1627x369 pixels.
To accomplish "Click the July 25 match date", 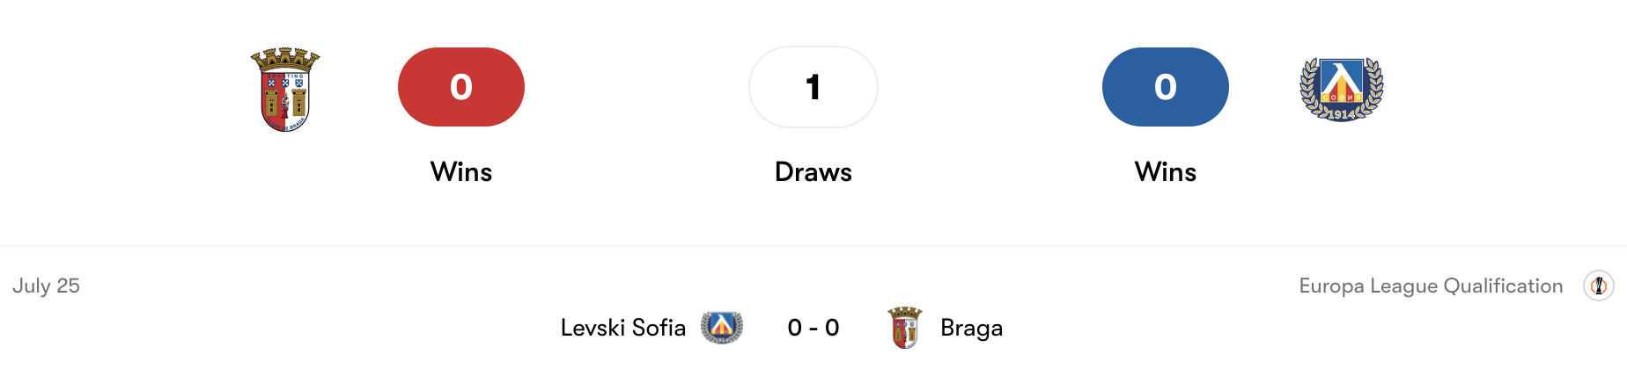I will [46, 286].
